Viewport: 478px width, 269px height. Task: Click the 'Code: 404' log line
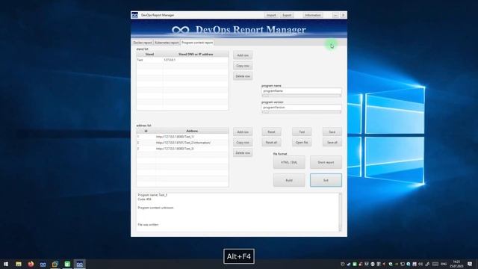pyautogui.click(x=144, y=199)
